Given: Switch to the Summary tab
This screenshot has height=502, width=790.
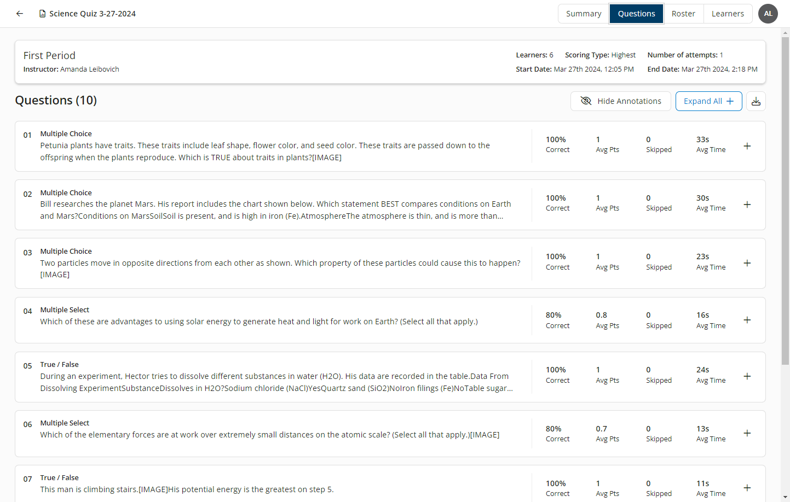Looking at the screenshot, I should [x=583, y=14].
